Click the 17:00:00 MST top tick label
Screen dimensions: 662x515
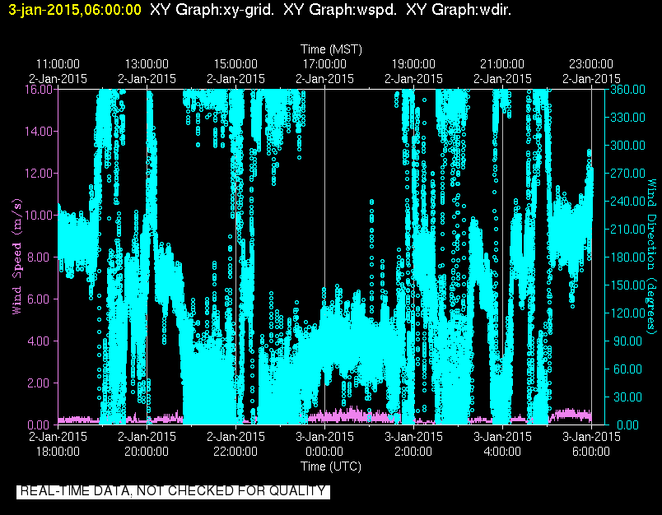(x=324, y=64)
